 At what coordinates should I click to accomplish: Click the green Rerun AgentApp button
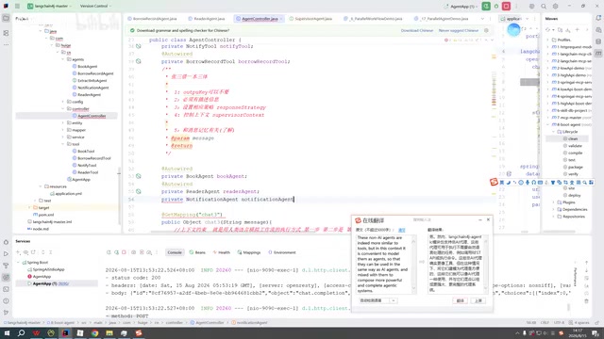tap(486, 7)
